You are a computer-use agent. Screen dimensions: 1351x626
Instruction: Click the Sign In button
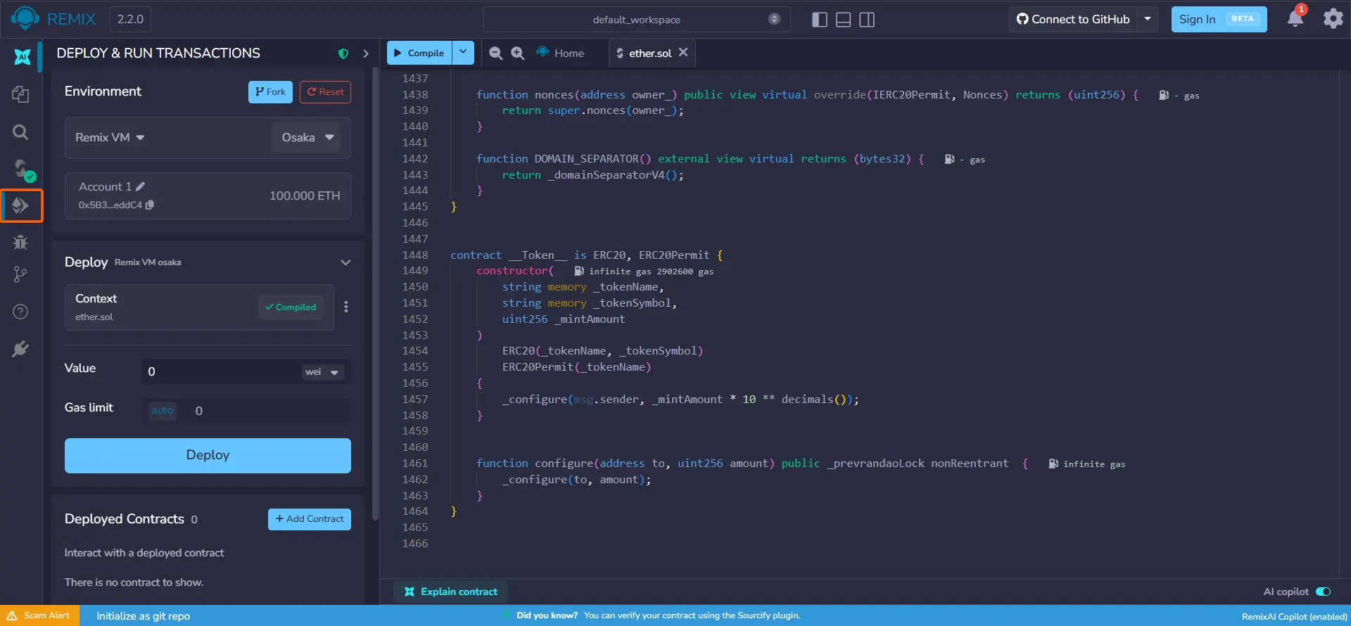click(x=1219, y=19)
